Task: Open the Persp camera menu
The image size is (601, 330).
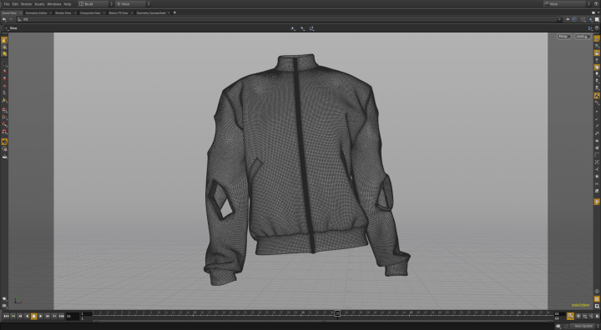Action: pos(563,37)
